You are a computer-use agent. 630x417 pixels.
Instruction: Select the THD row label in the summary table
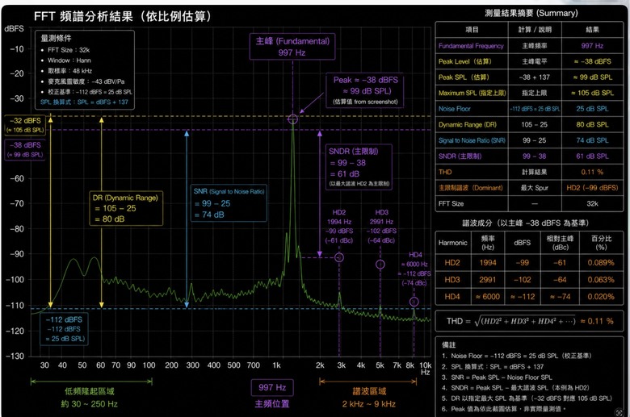pos(445,172)
